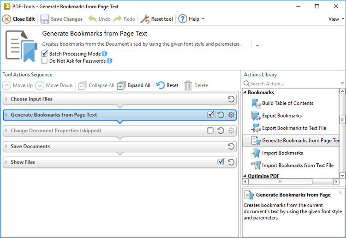The height and width of the screenshot is (238, 346).
Task: Click the Undo arrow icon
Action: click(92, 19)
